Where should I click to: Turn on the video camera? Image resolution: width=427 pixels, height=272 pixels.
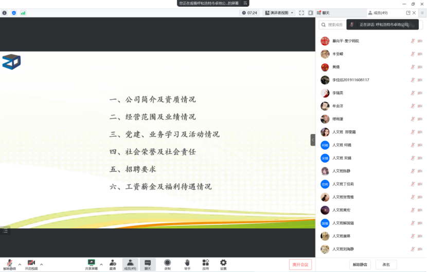(x=31, y=263)
